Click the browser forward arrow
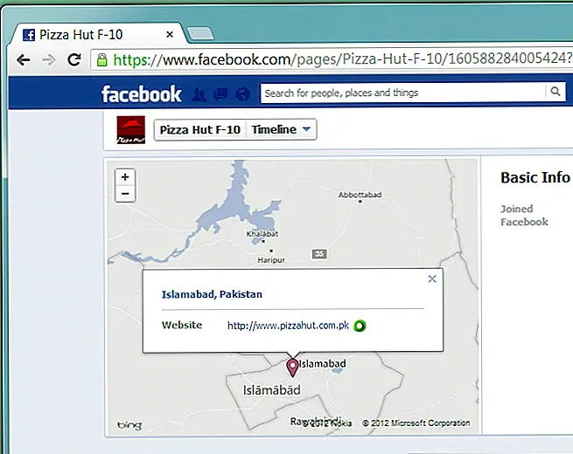The height and width of the screenshot is (454, 573). point(49,59)
